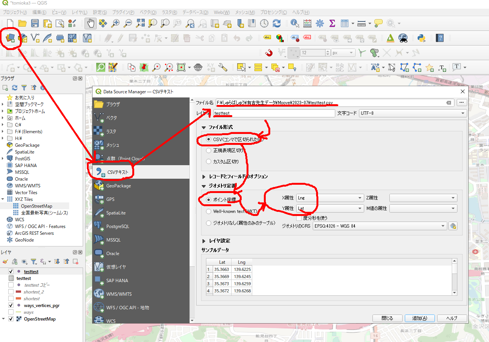Image resolution: width=489 pixels, height=342 pixels.
Task: Click the Save Project floppy disk icon
Action: point(35,23)
